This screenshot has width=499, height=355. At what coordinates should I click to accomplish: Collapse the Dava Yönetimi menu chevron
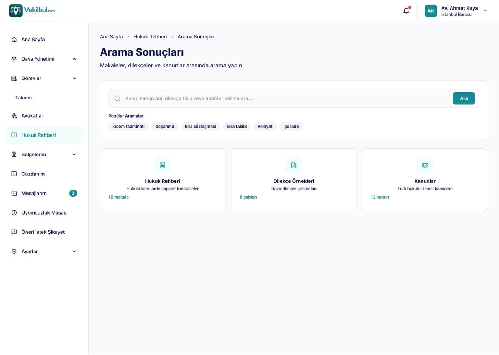pyautogui.click(x=74, y=59)
